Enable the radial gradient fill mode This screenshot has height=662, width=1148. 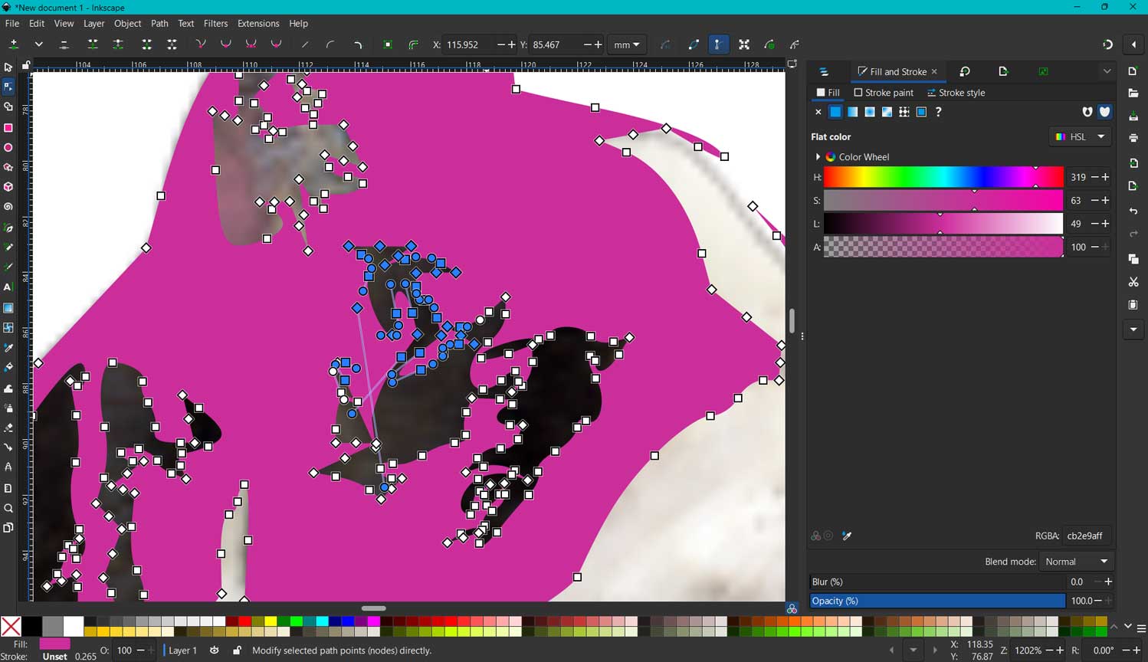pyautogui.click(x=869, y=112)
